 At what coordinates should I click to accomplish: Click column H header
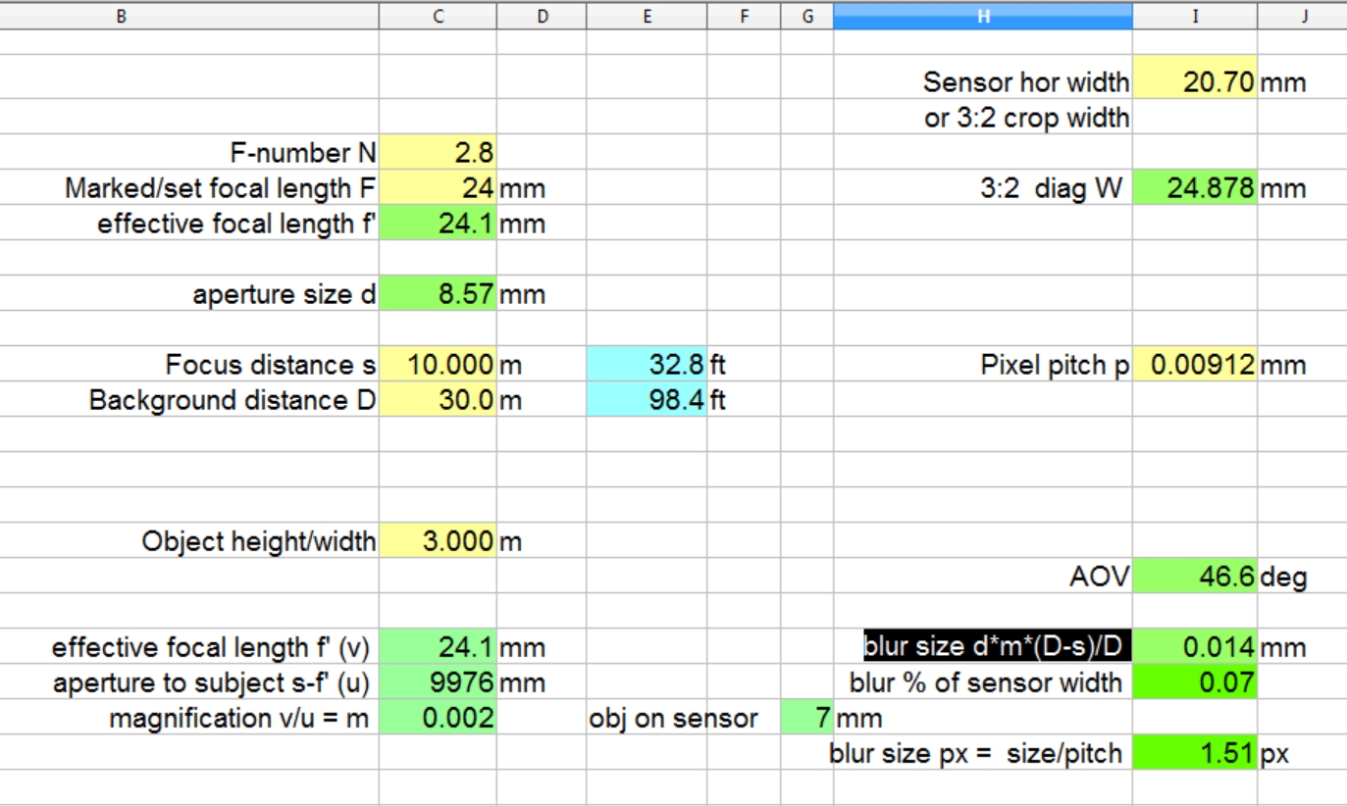pyautogui.click(x=982, y=16)
